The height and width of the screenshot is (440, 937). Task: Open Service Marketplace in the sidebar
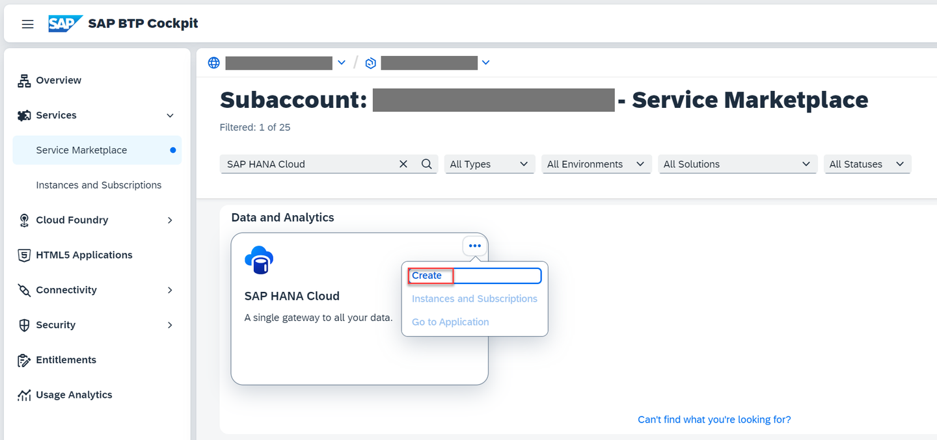click(x=97, y=150)
